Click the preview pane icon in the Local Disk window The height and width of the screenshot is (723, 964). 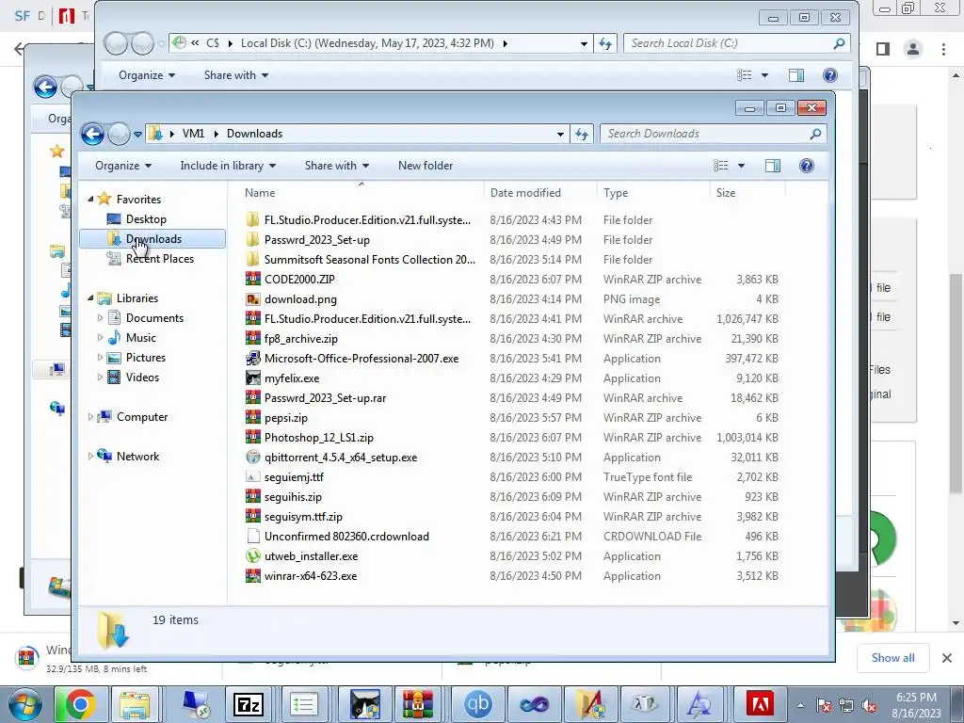(x=796, y=75)
